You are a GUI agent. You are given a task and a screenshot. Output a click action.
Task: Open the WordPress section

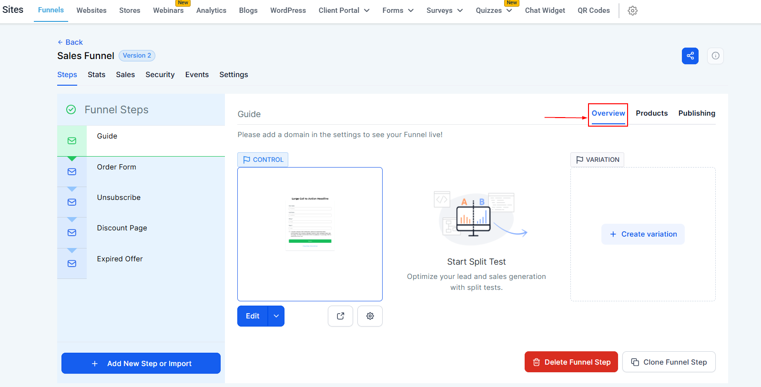click(x=288, y=10)
